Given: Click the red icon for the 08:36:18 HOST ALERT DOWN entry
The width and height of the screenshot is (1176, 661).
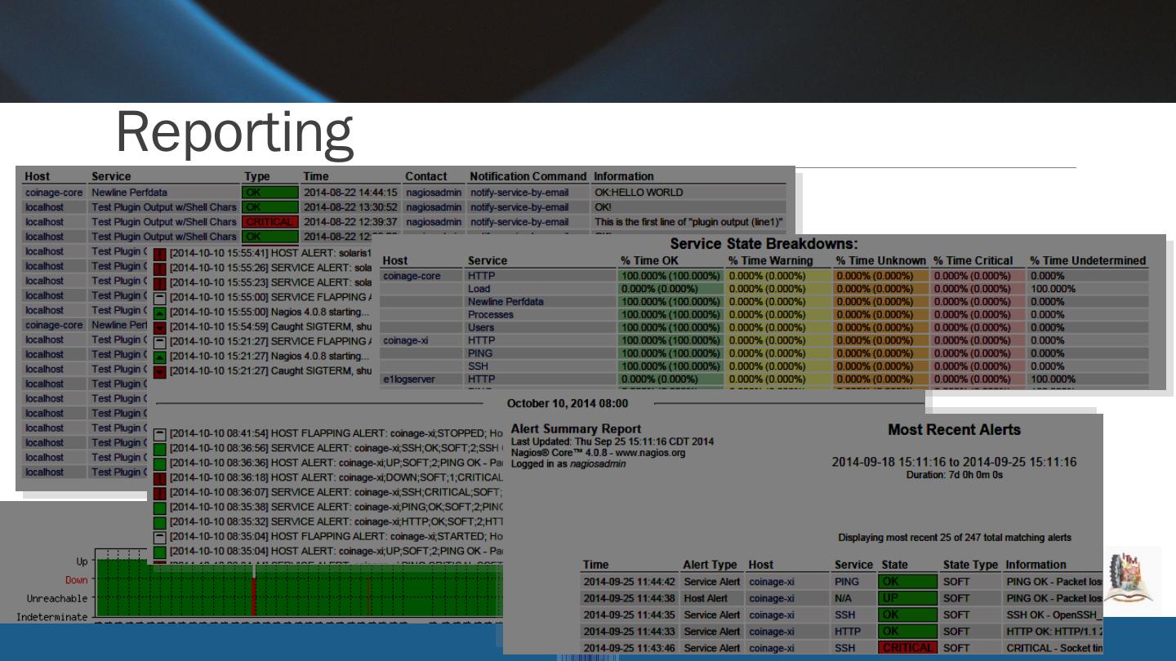Looking at the screenshot, I should click(x=160, y=478).
